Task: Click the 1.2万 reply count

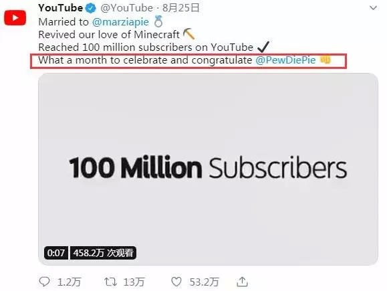Action: click(x=69, y=282)
